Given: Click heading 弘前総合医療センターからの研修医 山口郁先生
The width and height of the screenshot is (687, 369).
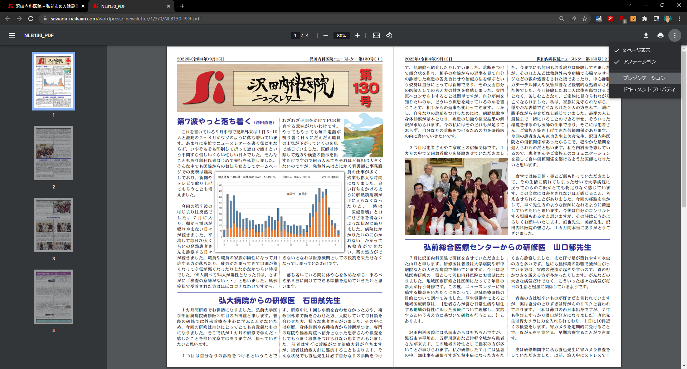Looking at the screenshot, I should point(507,247).
